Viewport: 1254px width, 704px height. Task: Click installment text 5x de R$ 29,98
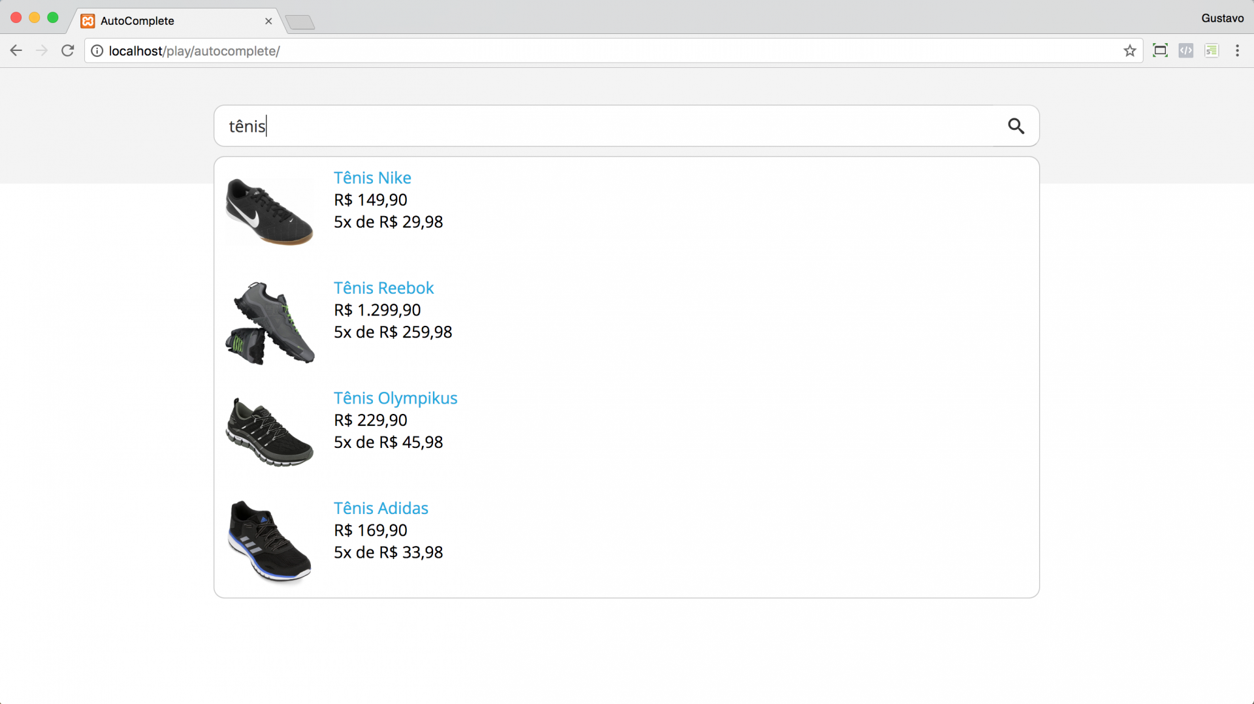coord(388,222)
